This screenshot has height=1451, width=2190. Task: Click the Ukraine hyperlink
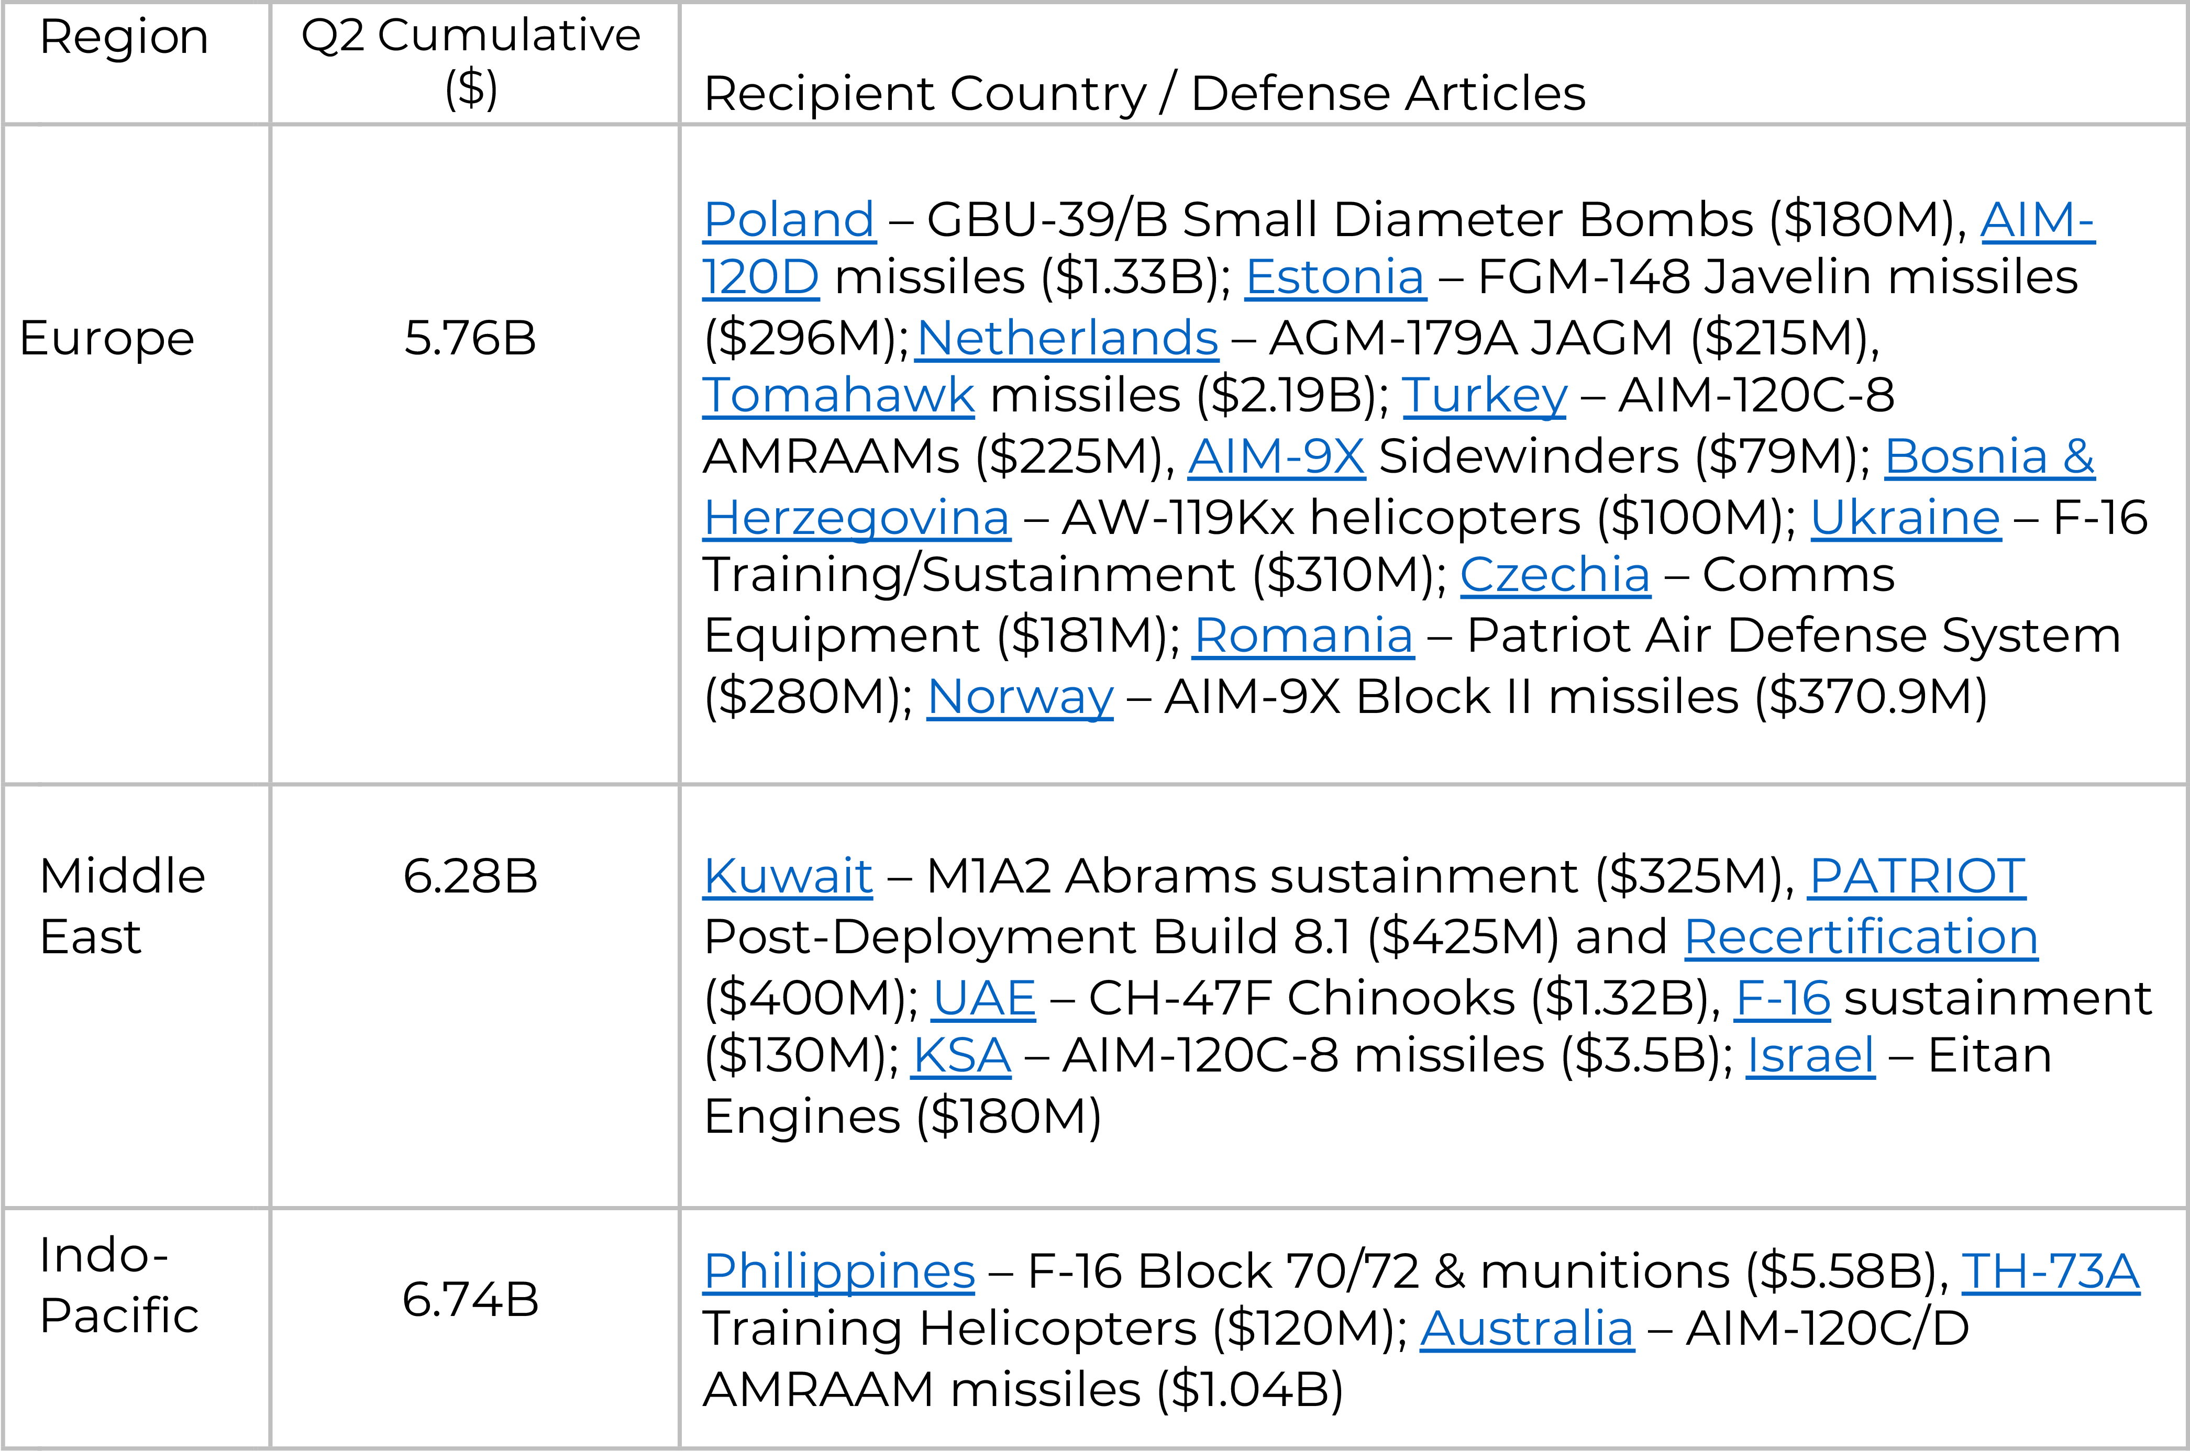(1906, 518)
